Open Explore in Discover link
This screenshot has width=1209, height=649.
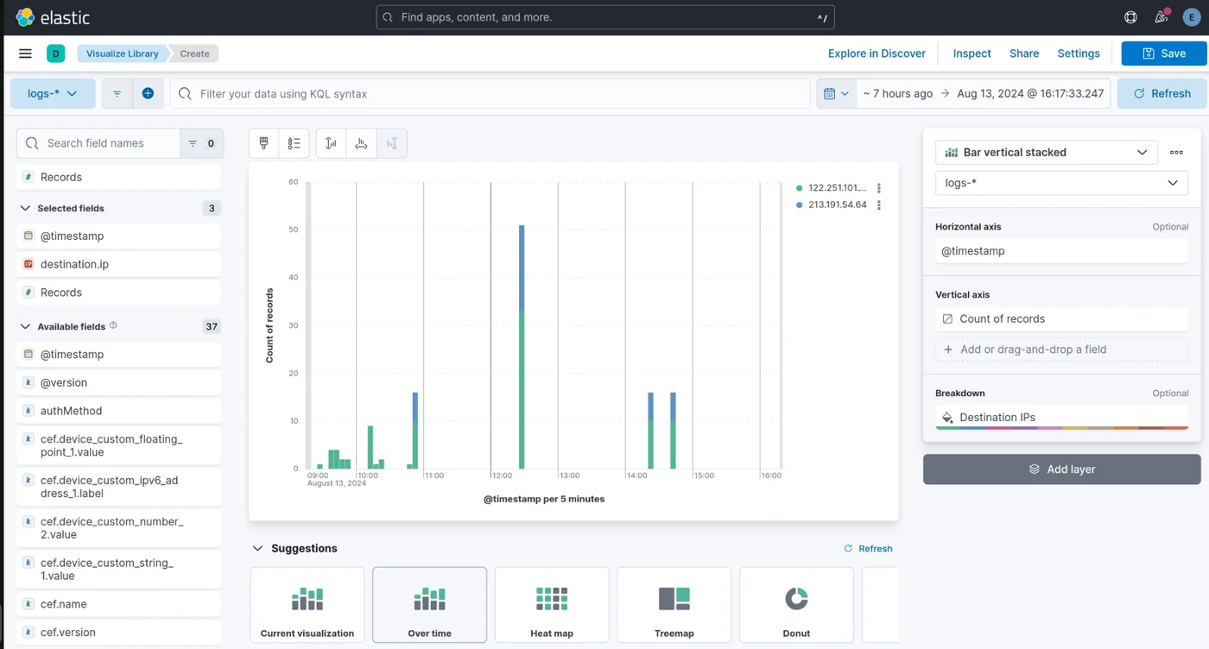click(x=876, y=53)
